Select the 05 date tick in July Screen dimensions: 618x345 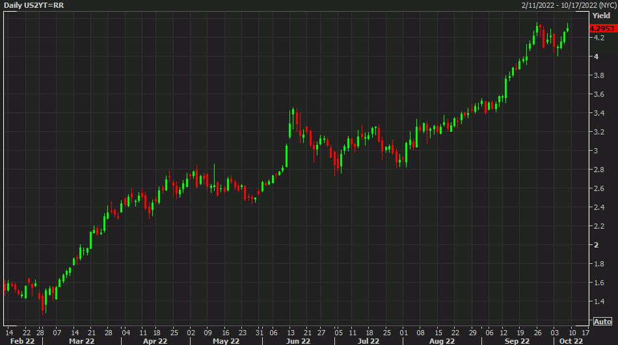point(338,333)
